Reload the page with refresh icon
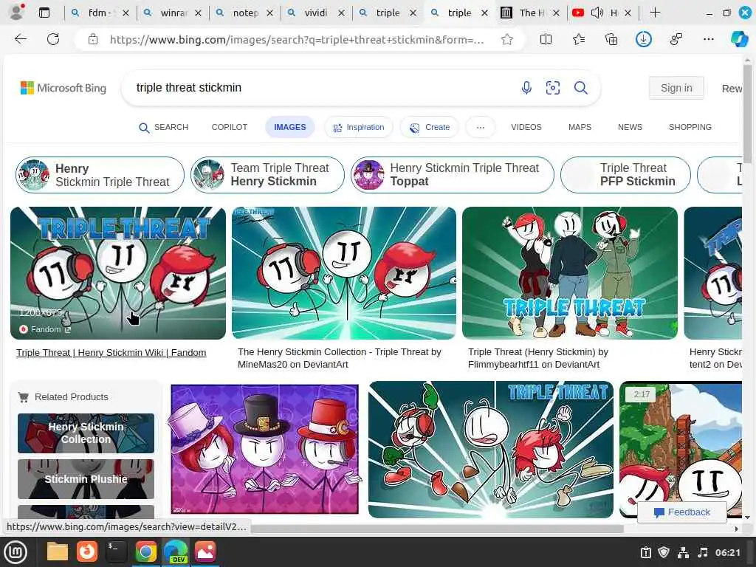Viewport: 756px width, 567px height. click(x=53, y=39)
